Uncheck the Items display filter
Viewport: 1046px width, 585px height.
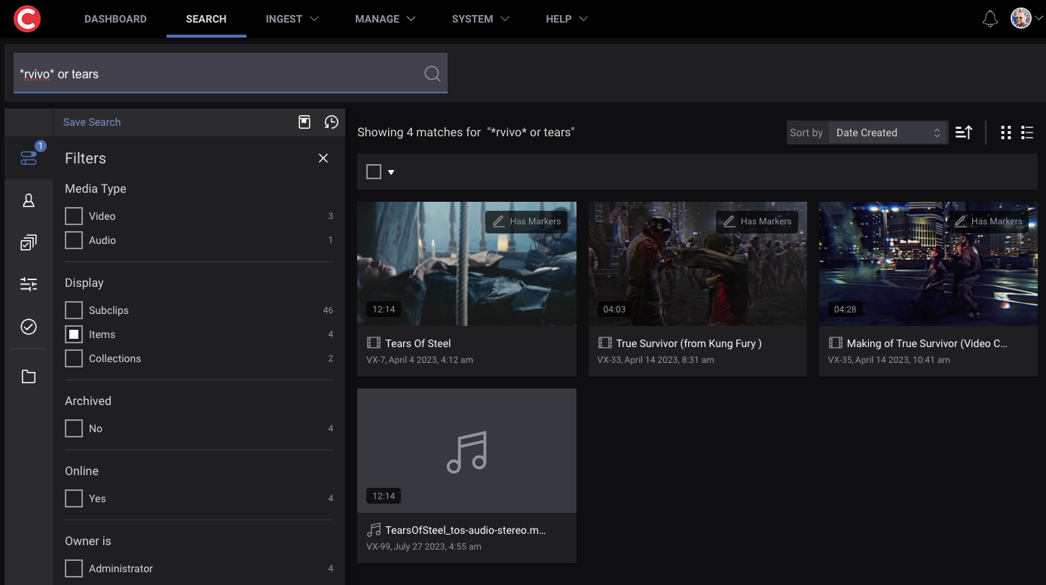[74, 334]
